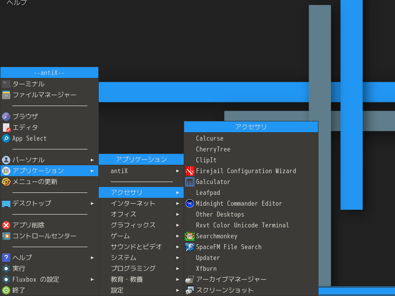Expand the antiX submenu arrow

coord(178,171)
